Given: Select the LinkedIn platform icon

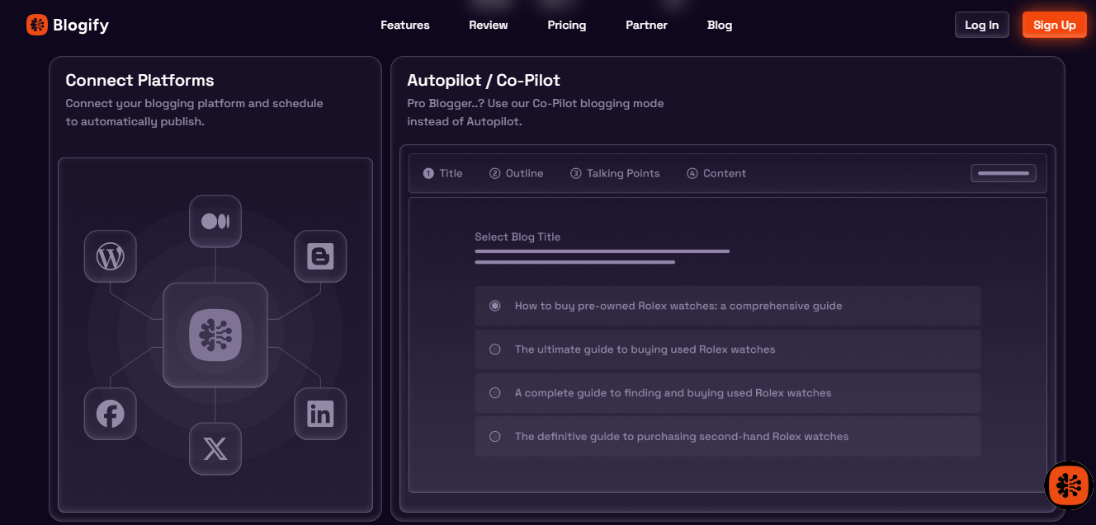Looking at the screenshot, I should (x=320, y=414).
